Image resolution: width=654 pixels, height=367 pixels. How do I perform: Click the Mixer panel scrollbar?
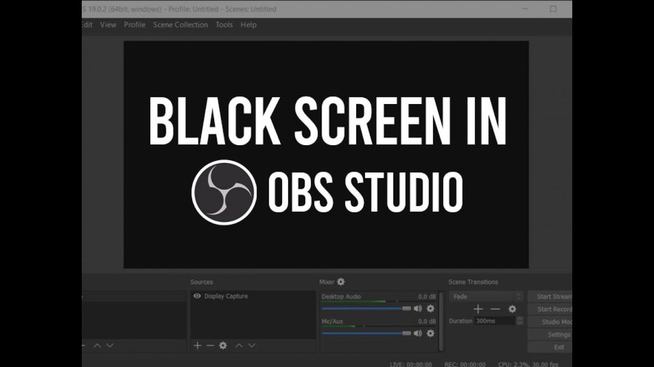(441, 321)
